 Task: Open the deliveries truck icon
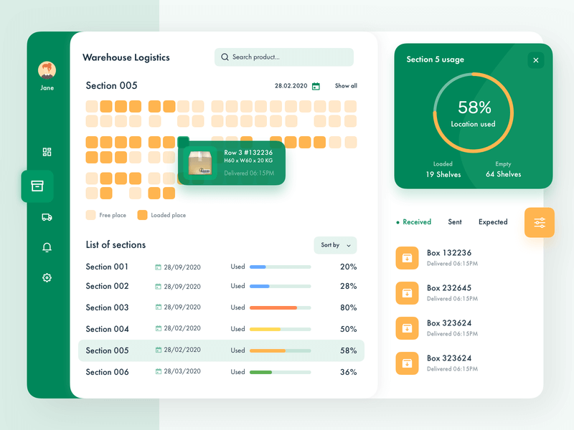click(47, 218)
